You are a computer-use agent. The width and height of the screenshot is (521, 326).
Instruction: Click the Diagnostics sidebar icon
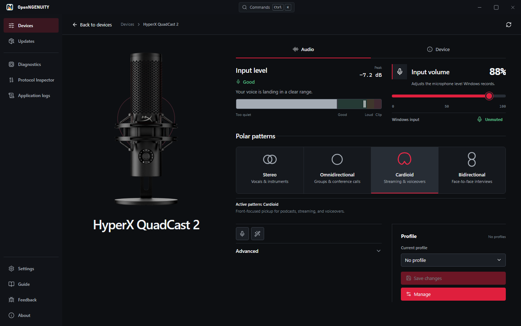[12, 64]
